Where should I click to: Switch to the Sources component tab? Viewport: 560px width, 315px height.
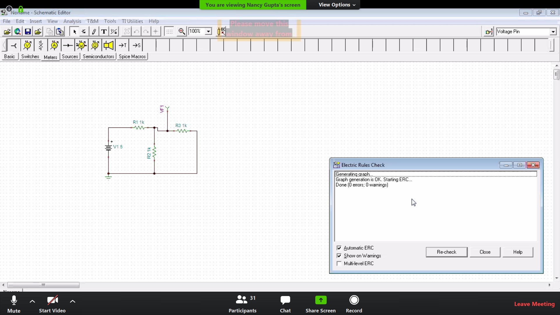tap(70, 57)
